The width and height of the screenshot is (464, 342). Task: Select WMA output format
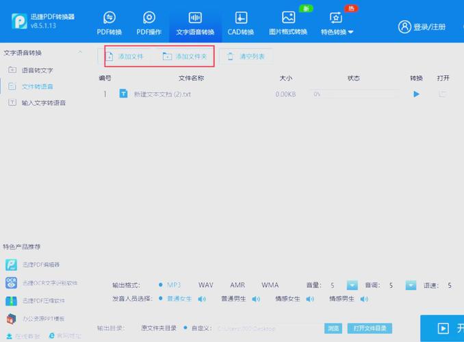pos(270,285)
